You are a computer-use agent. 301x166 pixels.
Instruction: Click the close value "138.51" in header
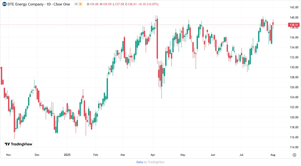click(132, 4)
